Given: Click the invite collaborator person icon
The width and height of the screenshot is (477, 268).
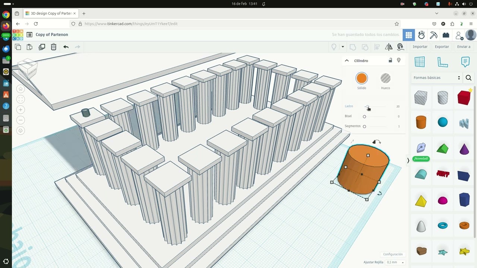Looking at the screenshot, I should click(459, 35).
